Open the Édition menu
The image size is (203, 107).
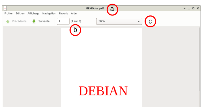click(20, 14)
